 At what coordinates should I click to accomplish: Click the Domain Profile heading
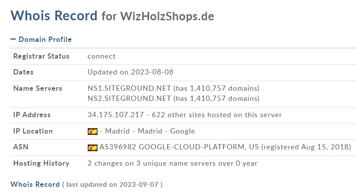click(45, 39)
